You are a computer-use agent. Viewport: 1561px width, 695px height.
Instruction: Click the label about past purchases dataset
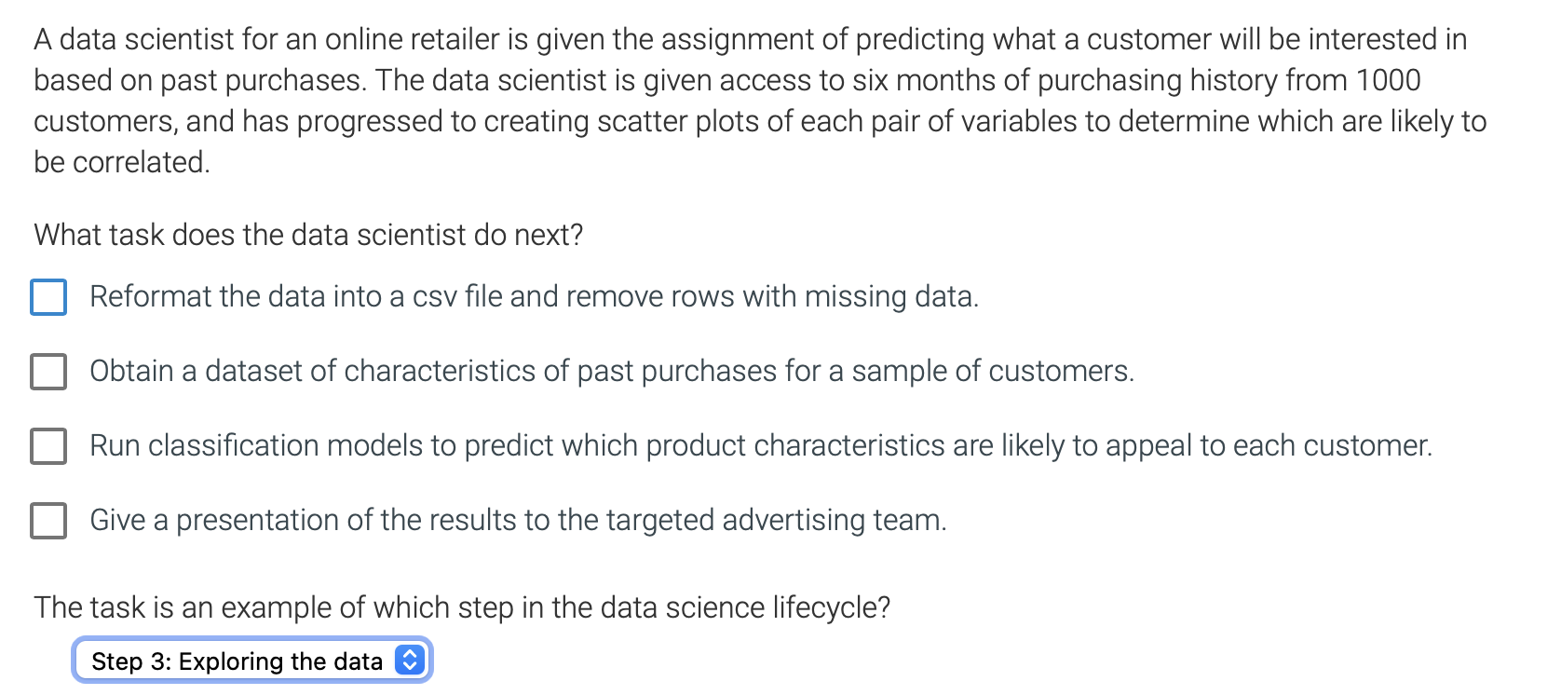coord(612,372)
